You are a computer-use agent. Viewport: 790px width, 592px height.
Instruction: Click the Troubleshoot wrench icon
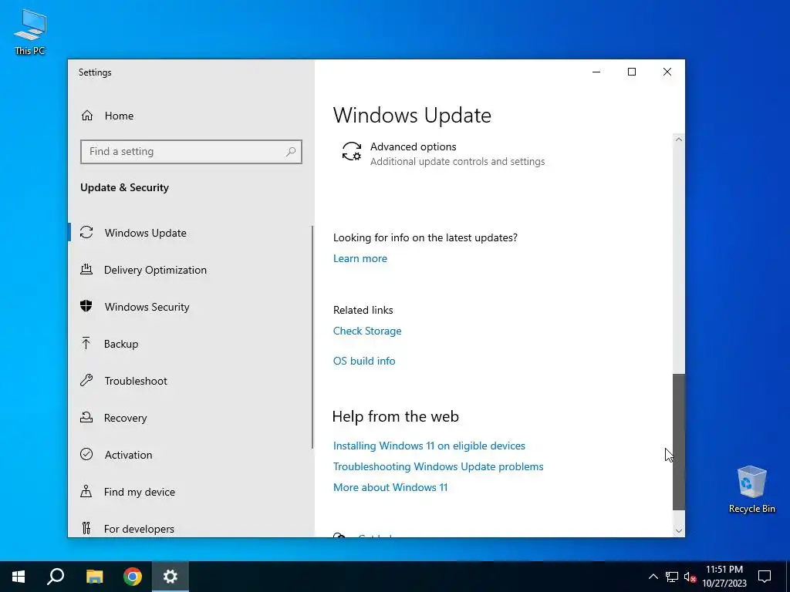click(x=86, y=380)
